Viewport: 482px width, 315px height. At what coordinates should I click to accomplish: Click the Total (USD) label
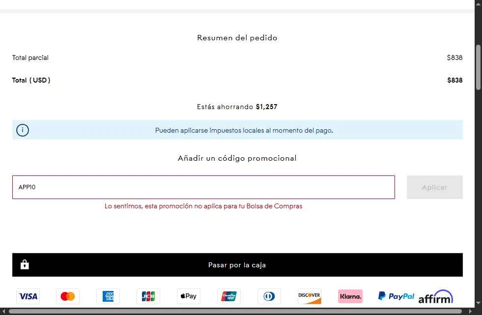[x=31, y=80]
